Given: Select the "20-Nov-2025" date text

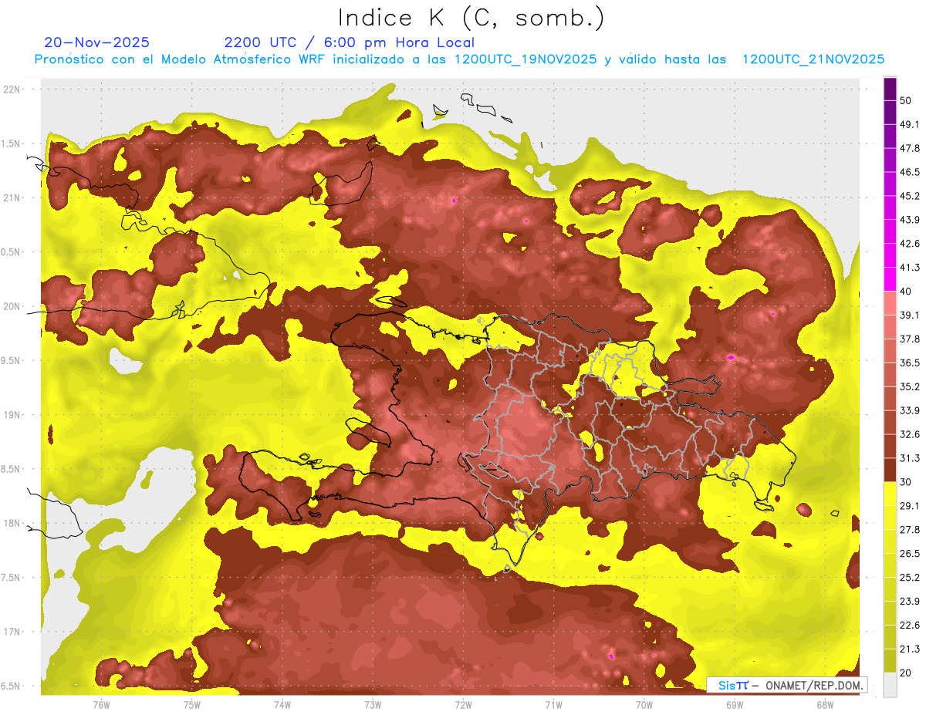Looking at the screenshot, I should pyautogui.click(x=97, y=42).
